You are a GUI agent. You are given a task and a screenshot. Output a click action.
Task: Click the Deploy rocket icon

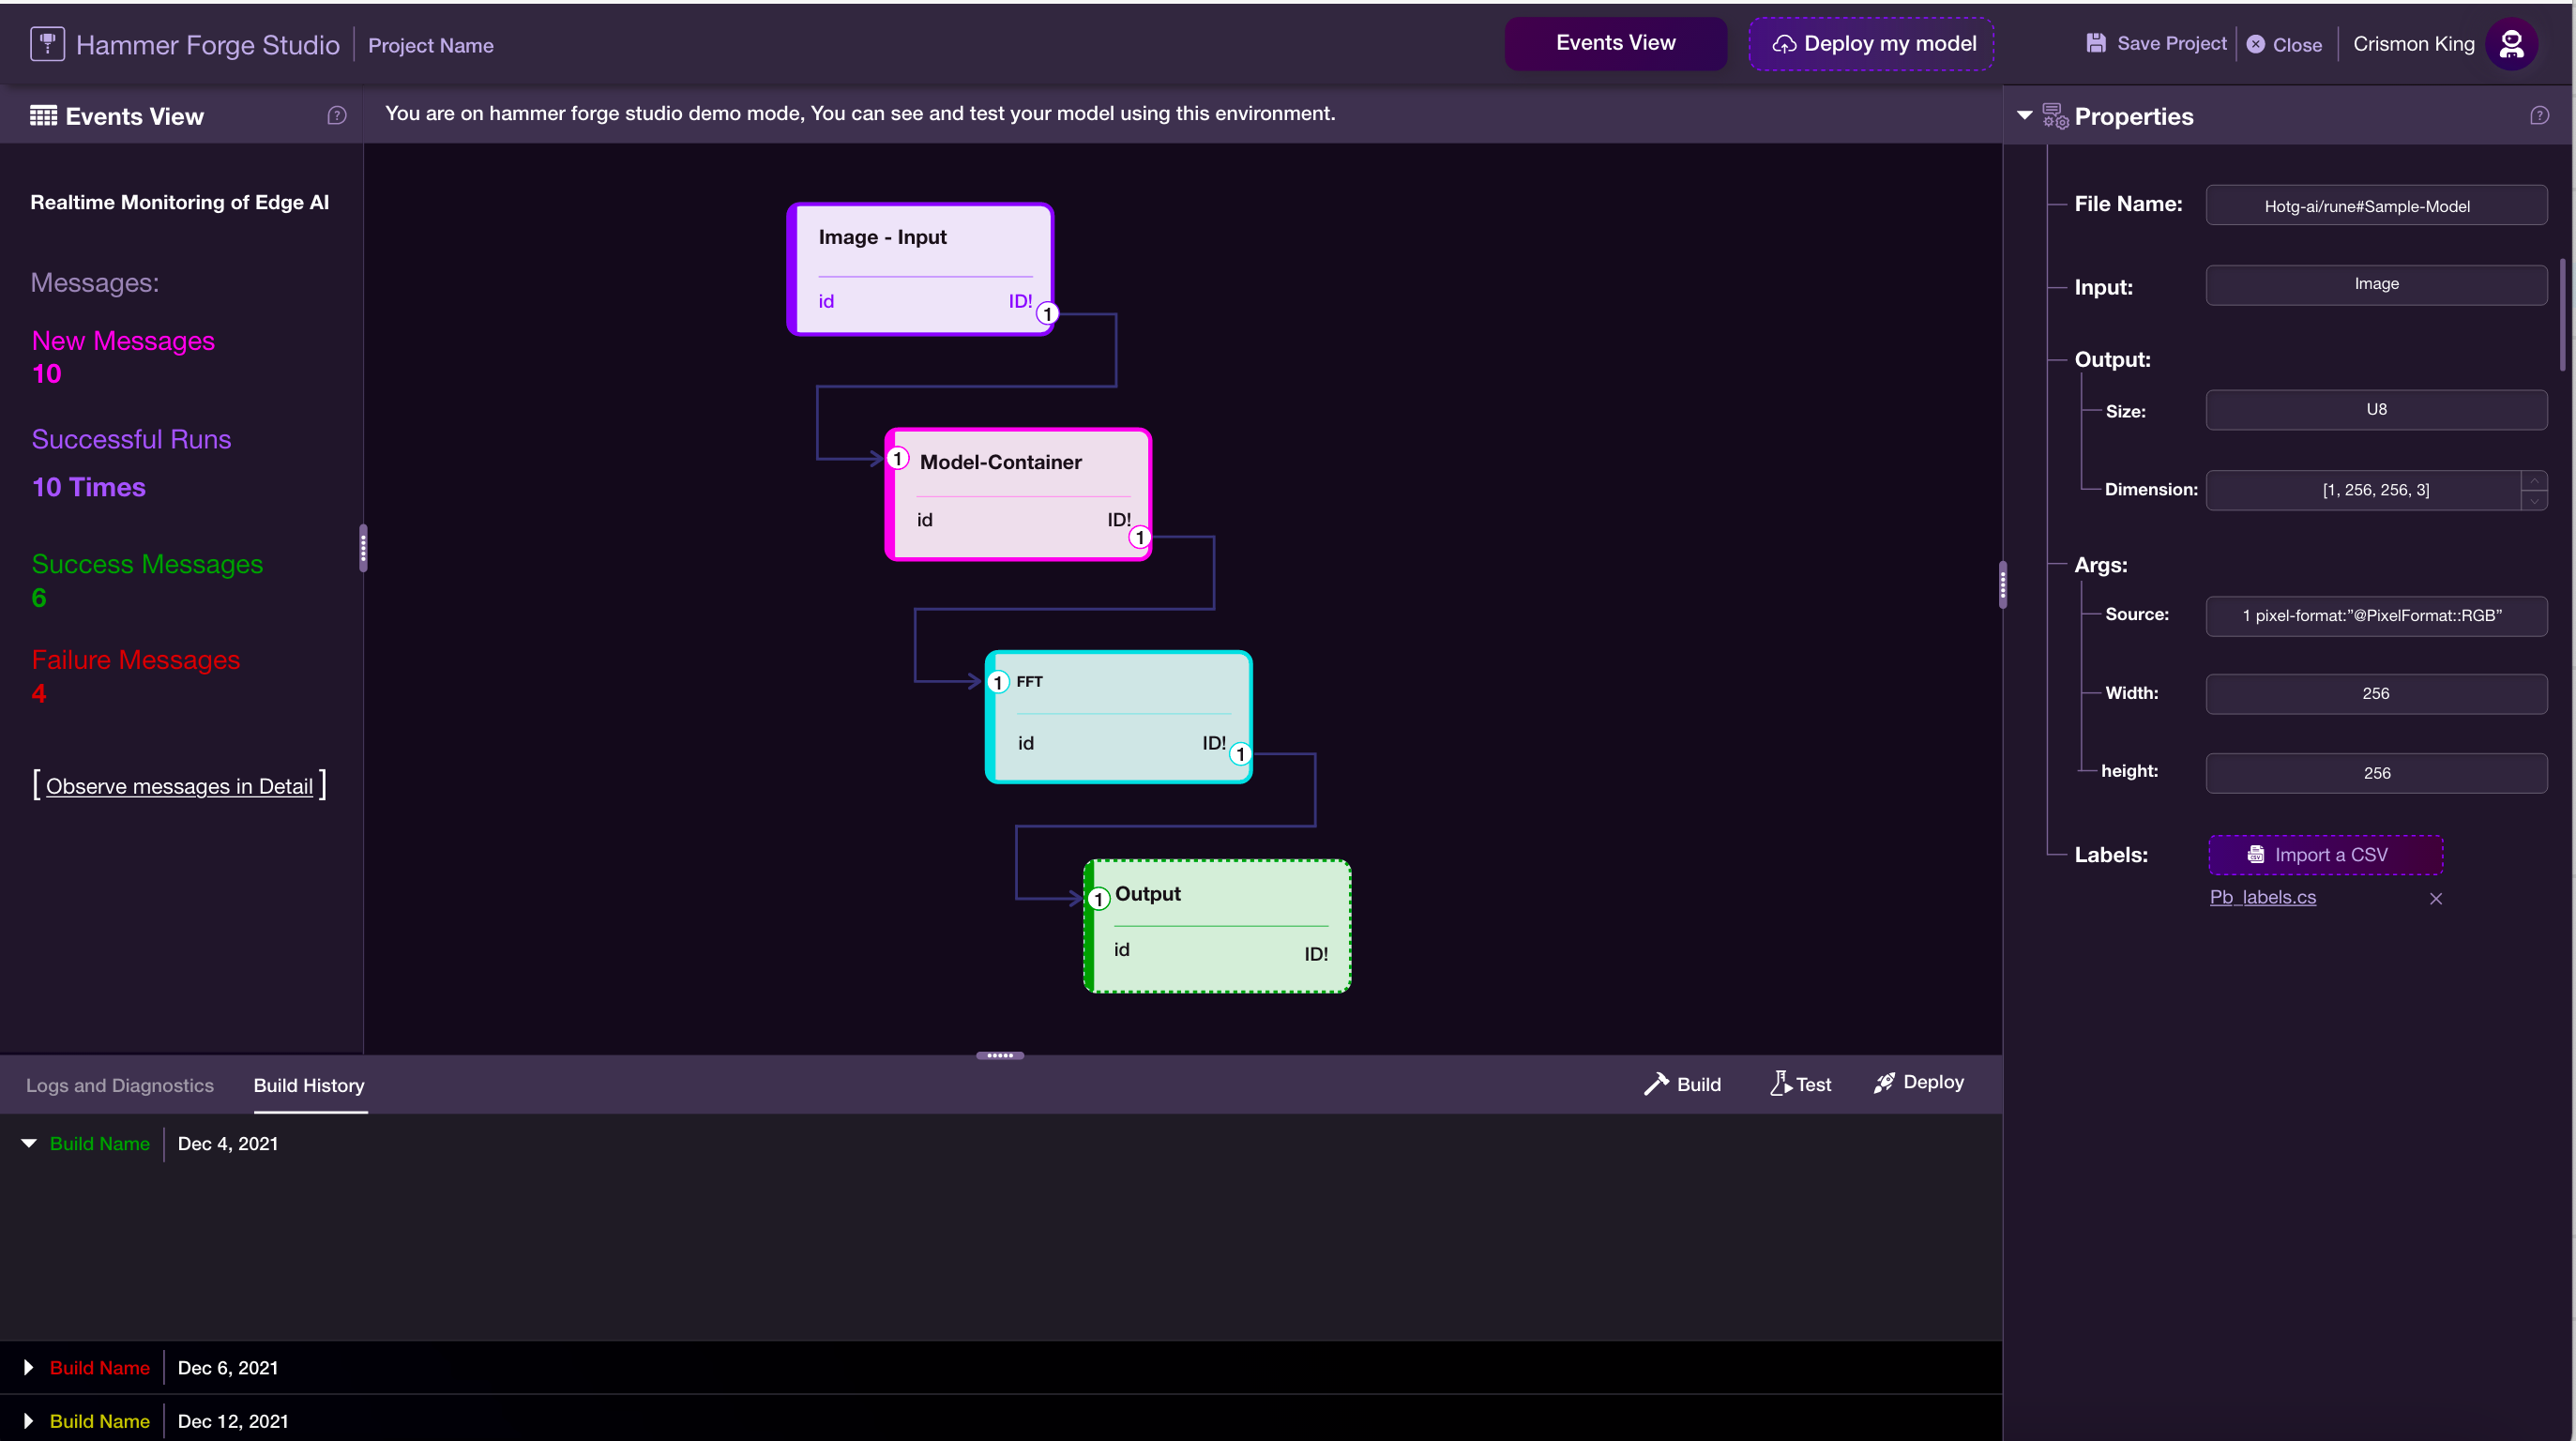click(1884, 1083)
